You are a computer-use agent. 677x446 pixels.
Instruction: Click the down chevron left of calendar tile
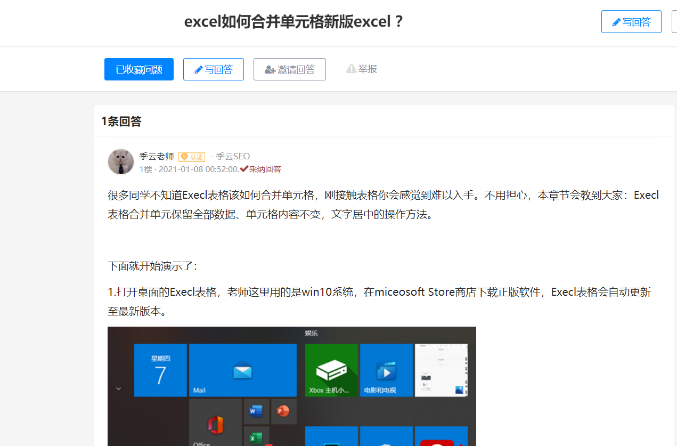pos(118,388)
